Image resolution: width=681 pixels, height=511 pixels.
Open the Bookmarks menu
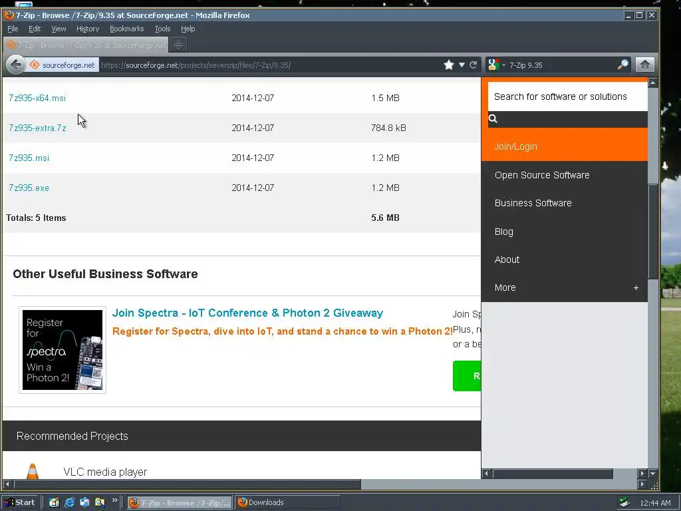click(x=126, y=29)
